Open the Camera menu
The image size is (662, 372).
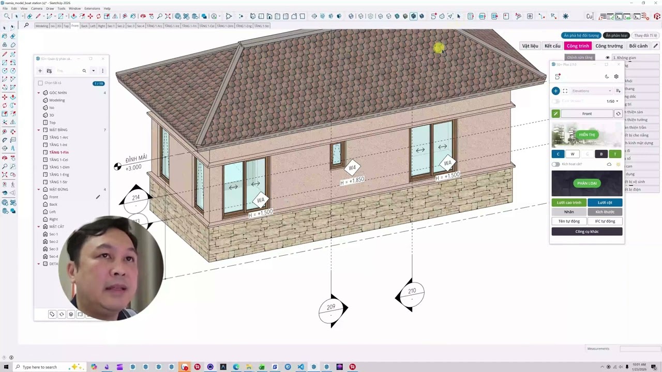[37, 9]
